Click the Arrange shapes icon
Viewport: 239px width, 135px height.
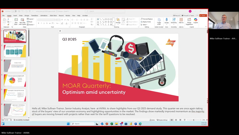point(118,20)
